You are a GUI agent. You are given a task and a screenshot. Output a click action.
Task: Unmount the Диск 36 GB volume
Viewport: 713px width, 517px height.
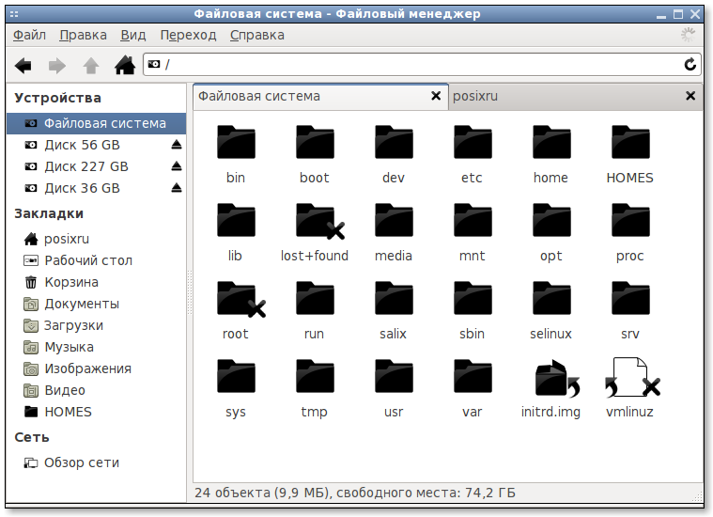coord(177,188)
